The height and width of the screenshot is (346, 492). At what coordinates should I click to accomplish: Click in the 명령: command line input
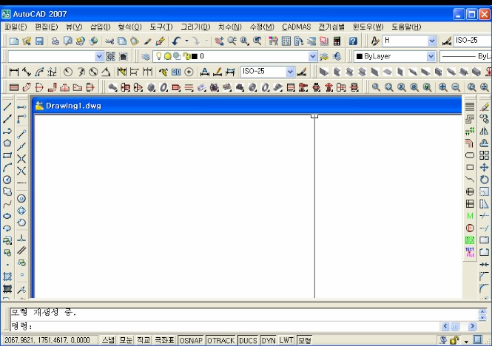(x=226, y=326)
